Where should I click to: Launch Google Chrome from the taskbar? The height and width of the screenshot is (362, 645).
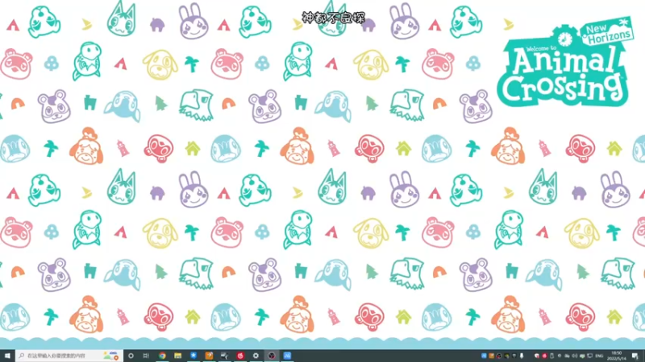pos(162,356)
